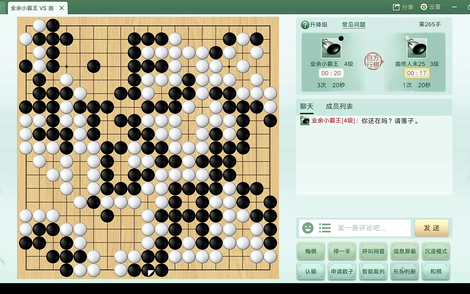This screenshot has height=294, width=470.
Task: Enable 沉浸模式 immersive mode
Action: tap(436, 251)
